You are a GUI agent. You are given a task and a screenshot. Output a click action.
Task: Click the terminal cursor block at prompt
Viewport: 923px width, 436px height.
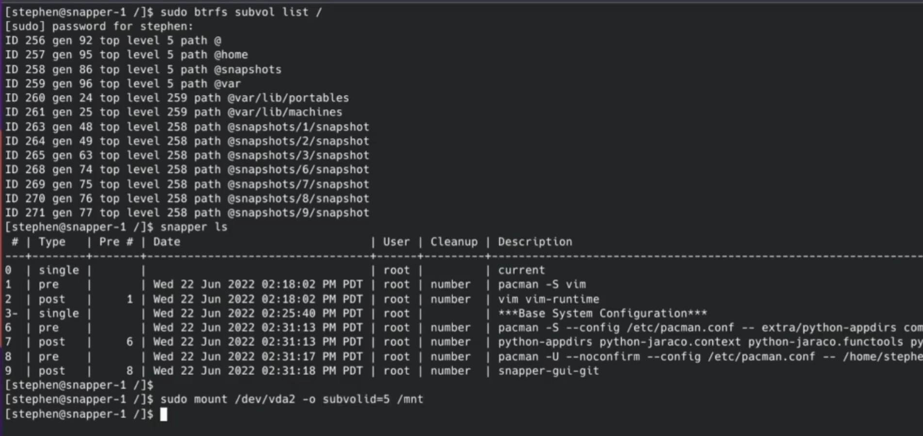coord(164,414)
